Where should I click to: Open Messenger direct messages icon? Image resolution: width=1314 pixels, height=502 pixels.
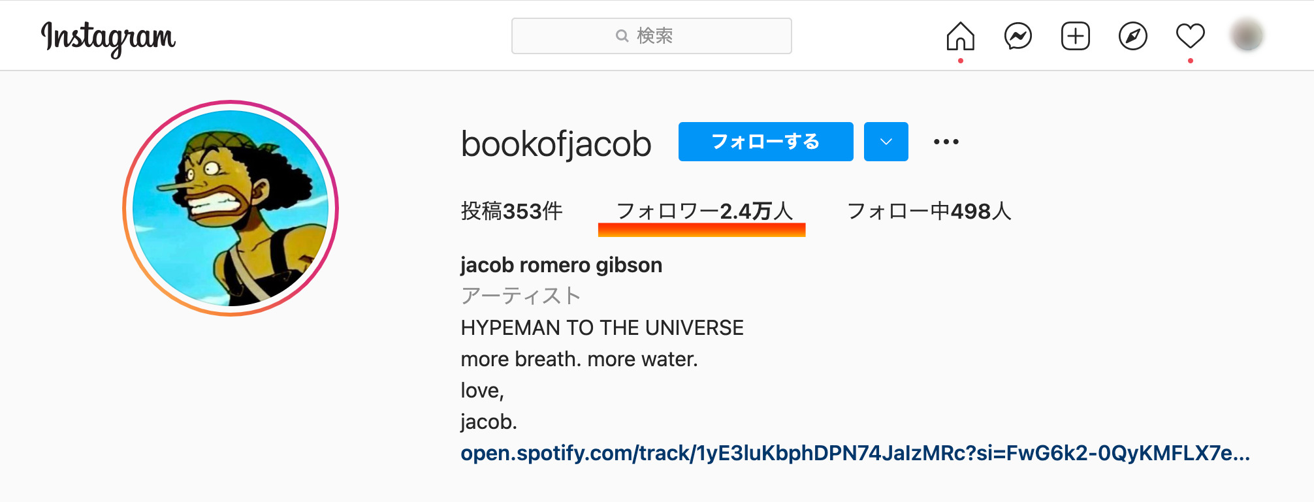(1018, 36)
